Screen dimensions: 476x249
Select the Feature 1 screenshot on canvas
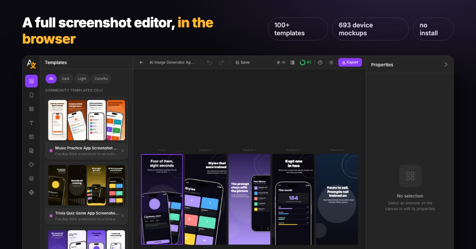(205, 199)
